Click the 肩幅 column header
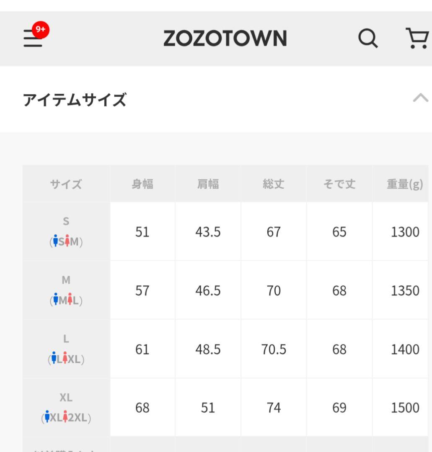The width and height of the screenshot is (432, 452). tap(208, 184)
